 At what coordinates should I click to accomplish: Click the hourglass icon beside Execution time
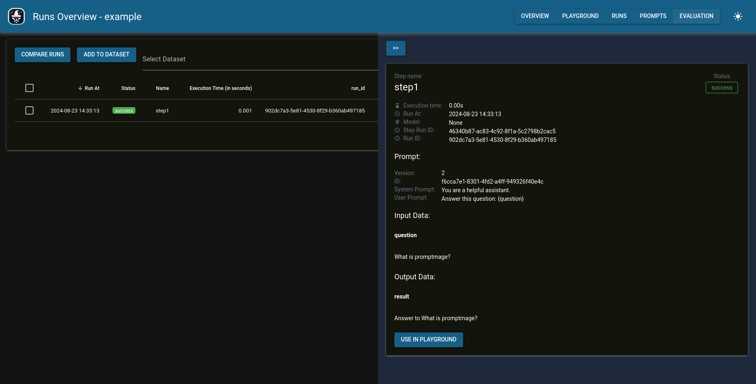coord(397,106)
